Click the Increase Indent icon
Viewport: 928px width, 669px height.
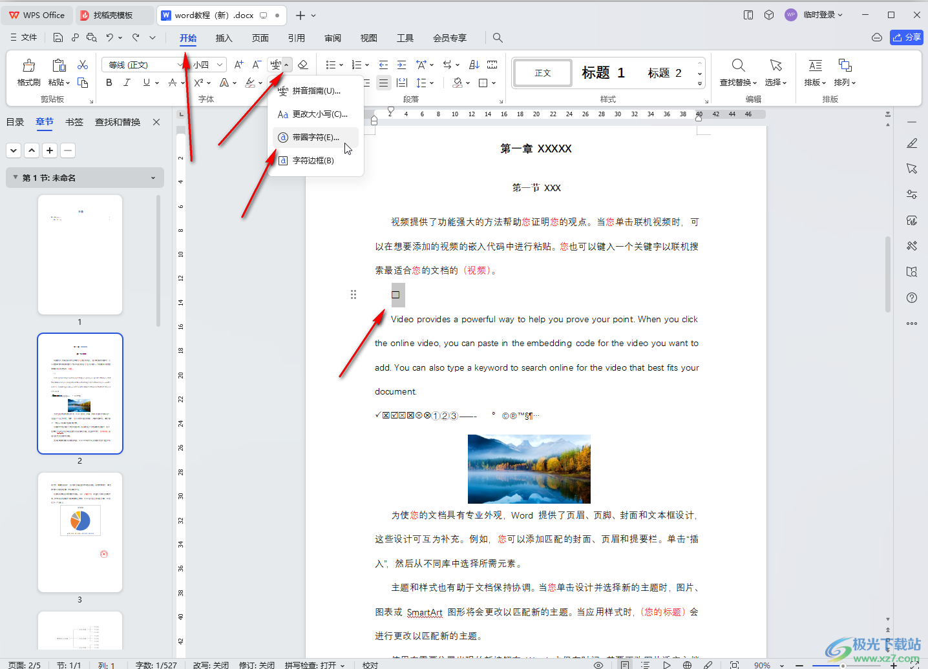click(401, 65)
